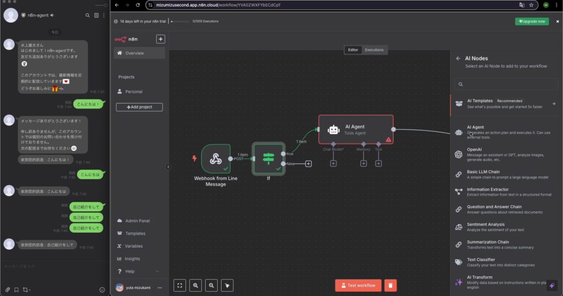The image size is (563, 296).
Task: Open AI Templates recommended entry
Action: (506, 104)
